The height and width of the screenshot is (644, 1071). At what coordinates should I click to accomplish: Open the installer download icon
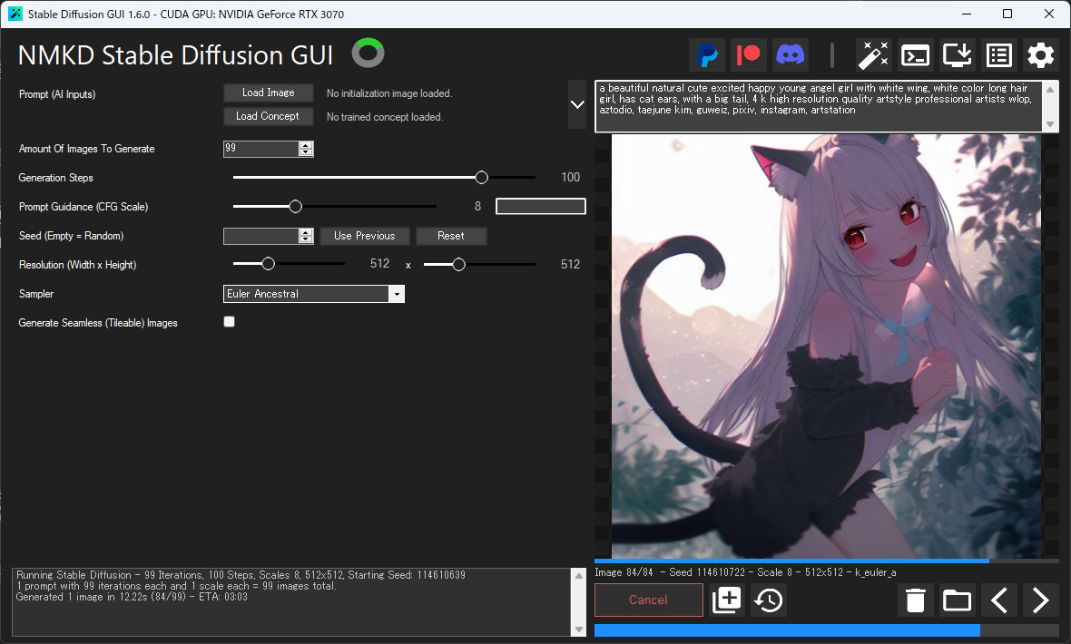[957, 54]
